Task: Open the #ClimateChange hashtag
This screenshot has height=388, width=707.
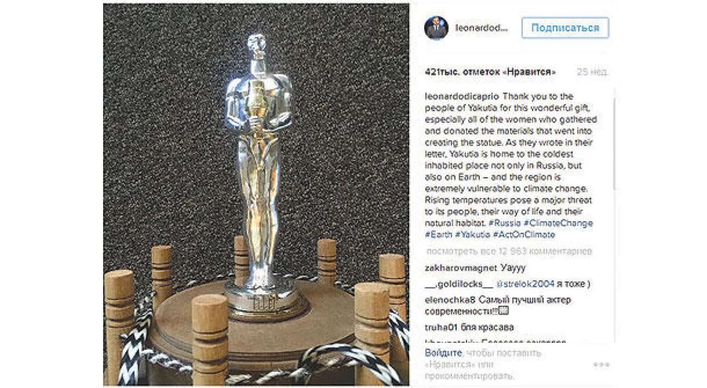Action: tap(558, 223)
